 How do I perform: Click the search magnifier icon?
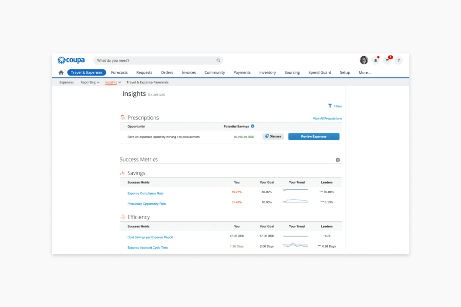pyautogui.click(x=218, y=60)
